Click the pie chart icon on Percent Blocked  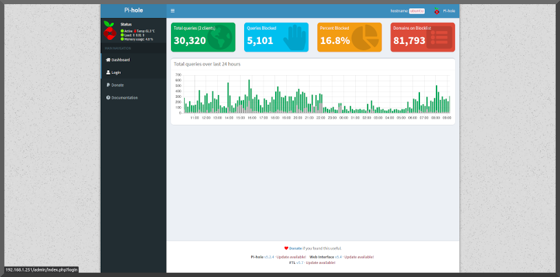click(x=367, y=38)
